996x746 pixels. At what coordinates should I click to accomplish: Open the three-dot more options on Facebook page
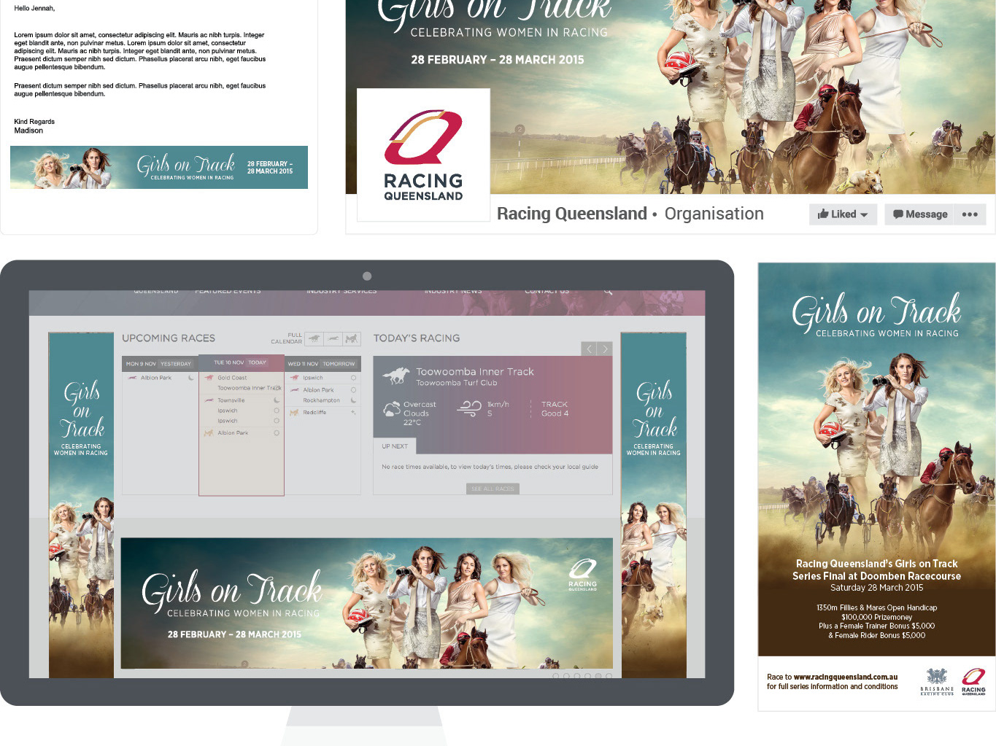970,214
